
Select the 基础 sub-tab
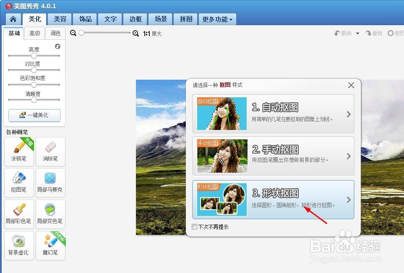(14, 33)
